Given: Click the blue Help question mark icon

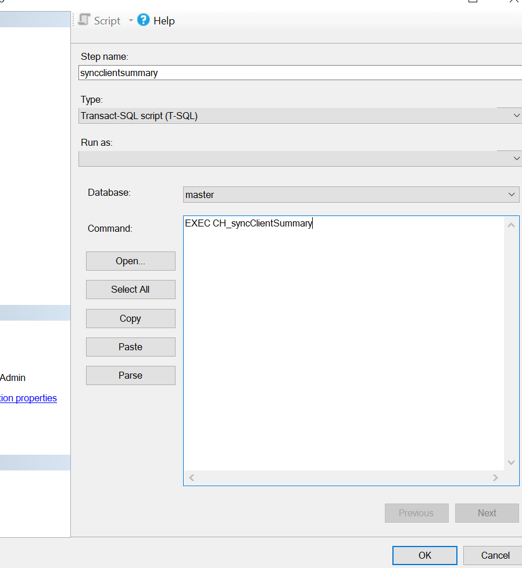Looking at the screenshot, I should point(143,20).
